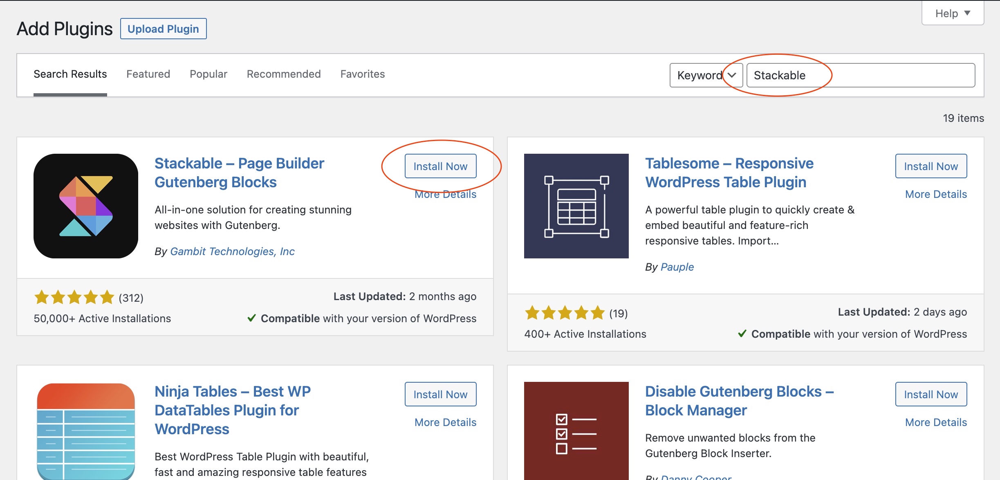The image size is (1000, 480).
Task: Click the Disable Gutenberg Blocks – Block Manager title
Action: point(739,401)
